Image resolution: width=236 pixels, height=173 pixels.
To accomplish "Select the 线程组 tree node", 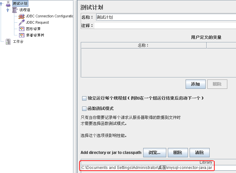I will (25, 10).
